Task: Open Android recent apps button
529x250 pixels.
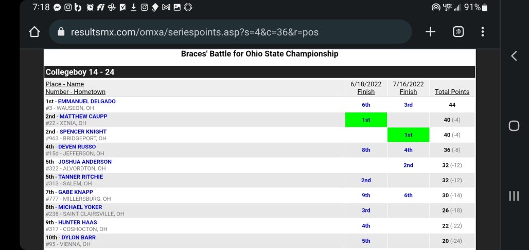Action: 514,196
